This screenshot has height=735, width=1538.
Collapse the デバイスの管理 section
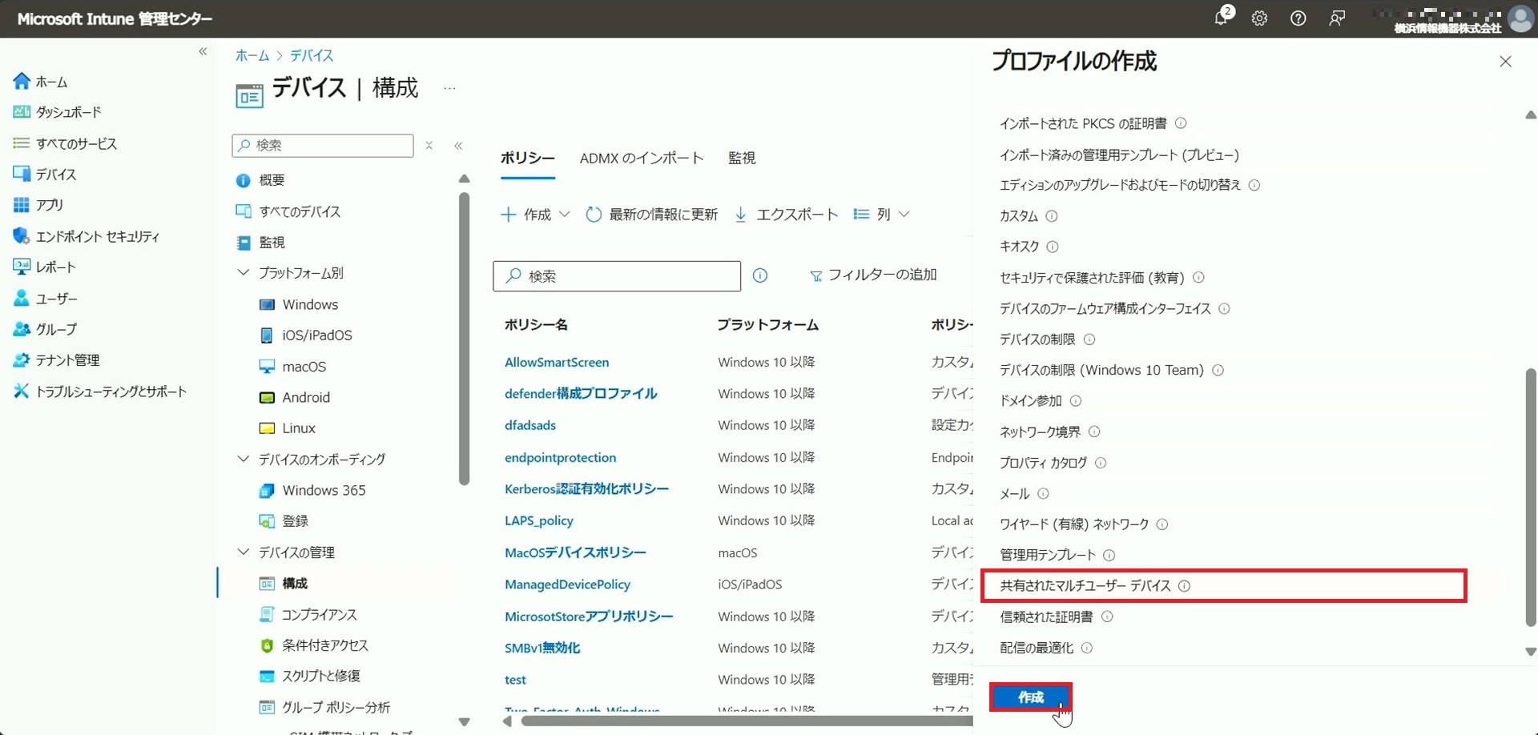pyautogui.click(x=244, y=552)
